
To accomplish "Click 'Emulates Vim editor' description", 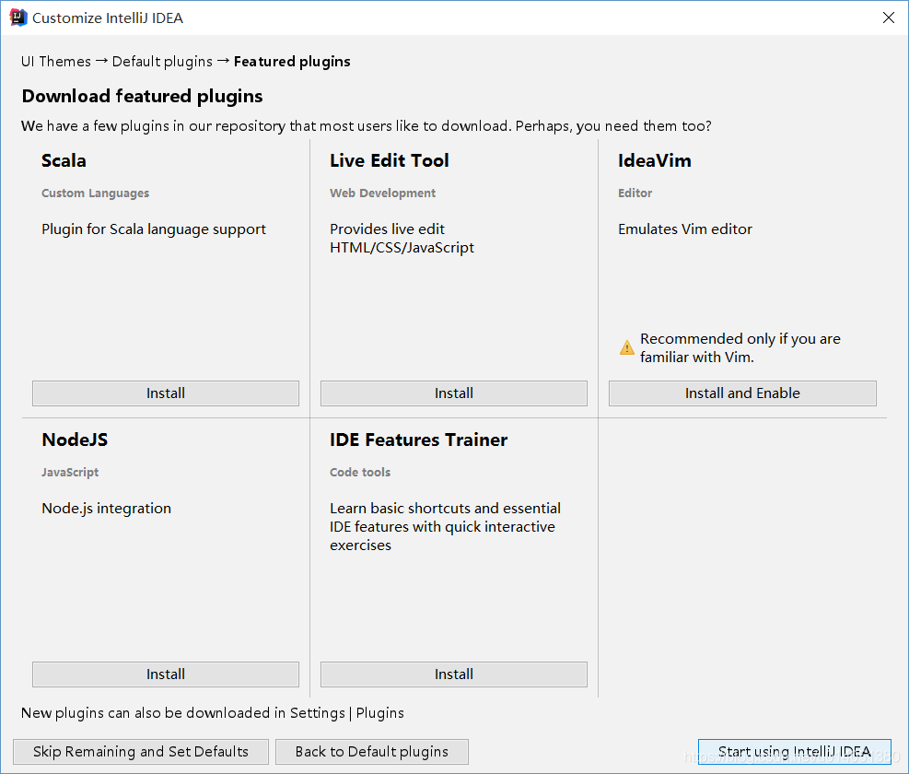I will click(685, 229).
